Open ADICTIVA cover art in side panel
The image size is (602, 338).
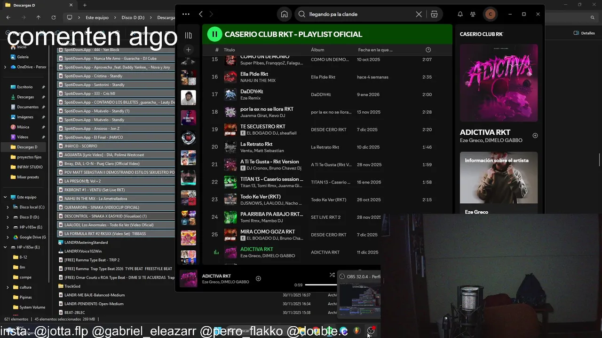(x=499, y=83)
